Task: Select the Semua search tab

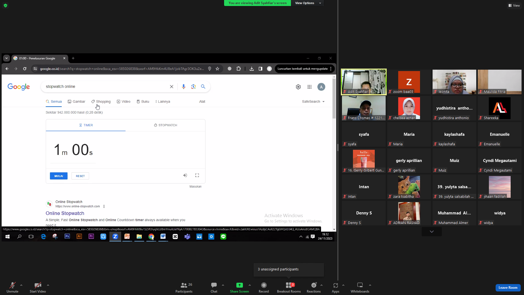Action: 54,102
